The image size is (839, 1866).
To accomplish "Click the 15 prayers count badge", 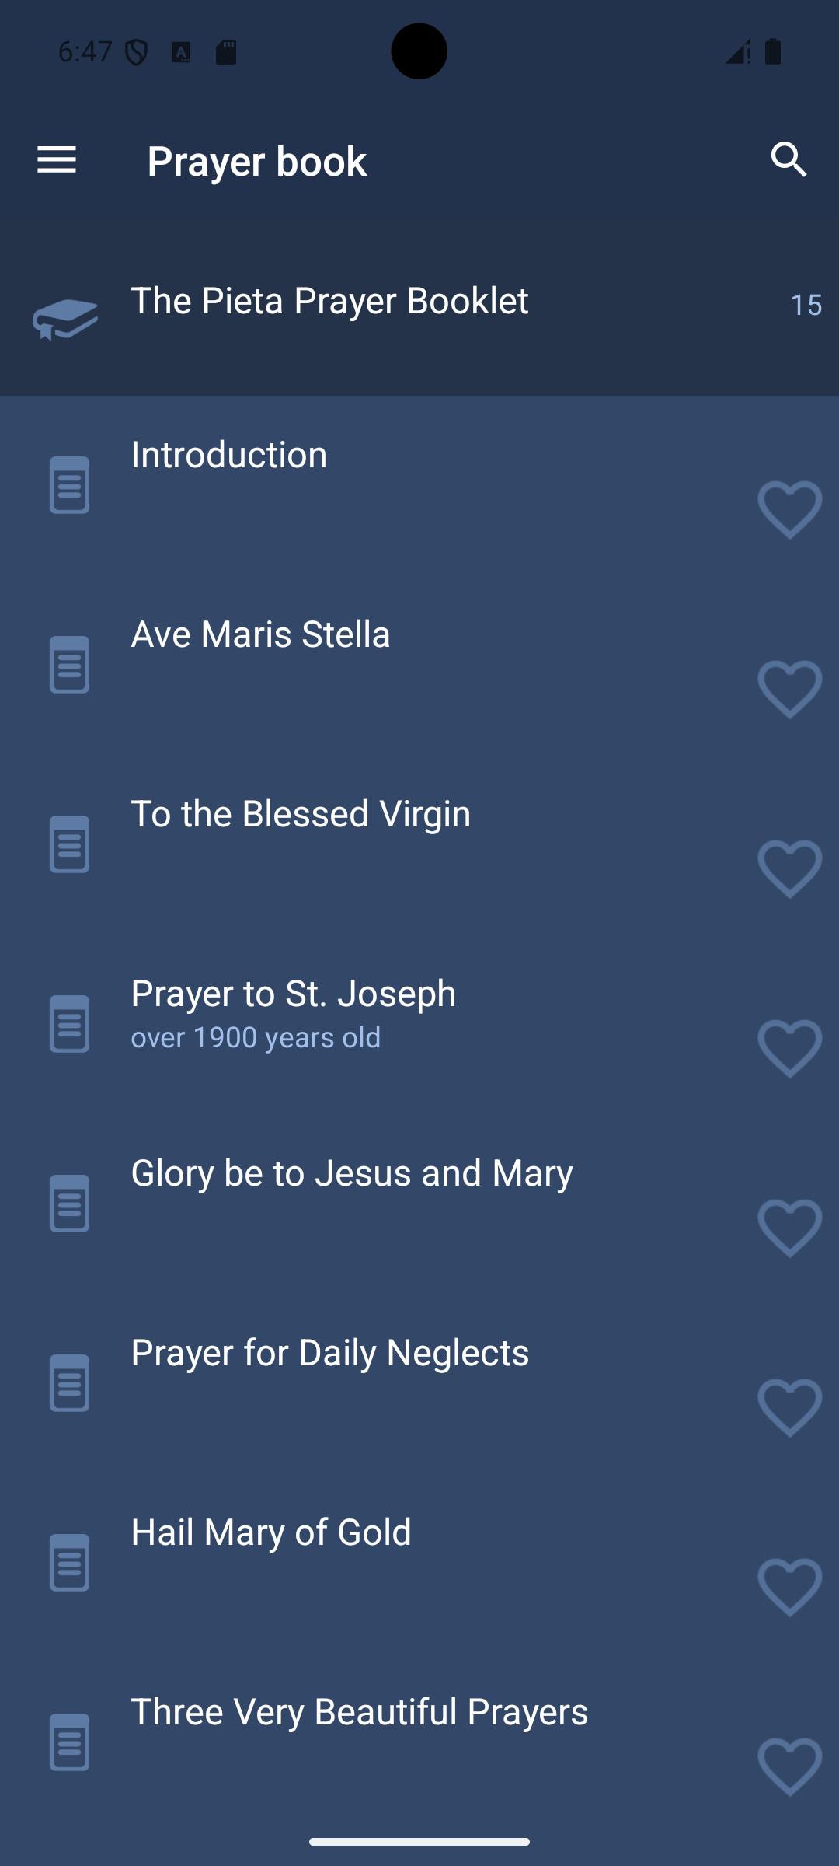I will click(x=806, y=305).
